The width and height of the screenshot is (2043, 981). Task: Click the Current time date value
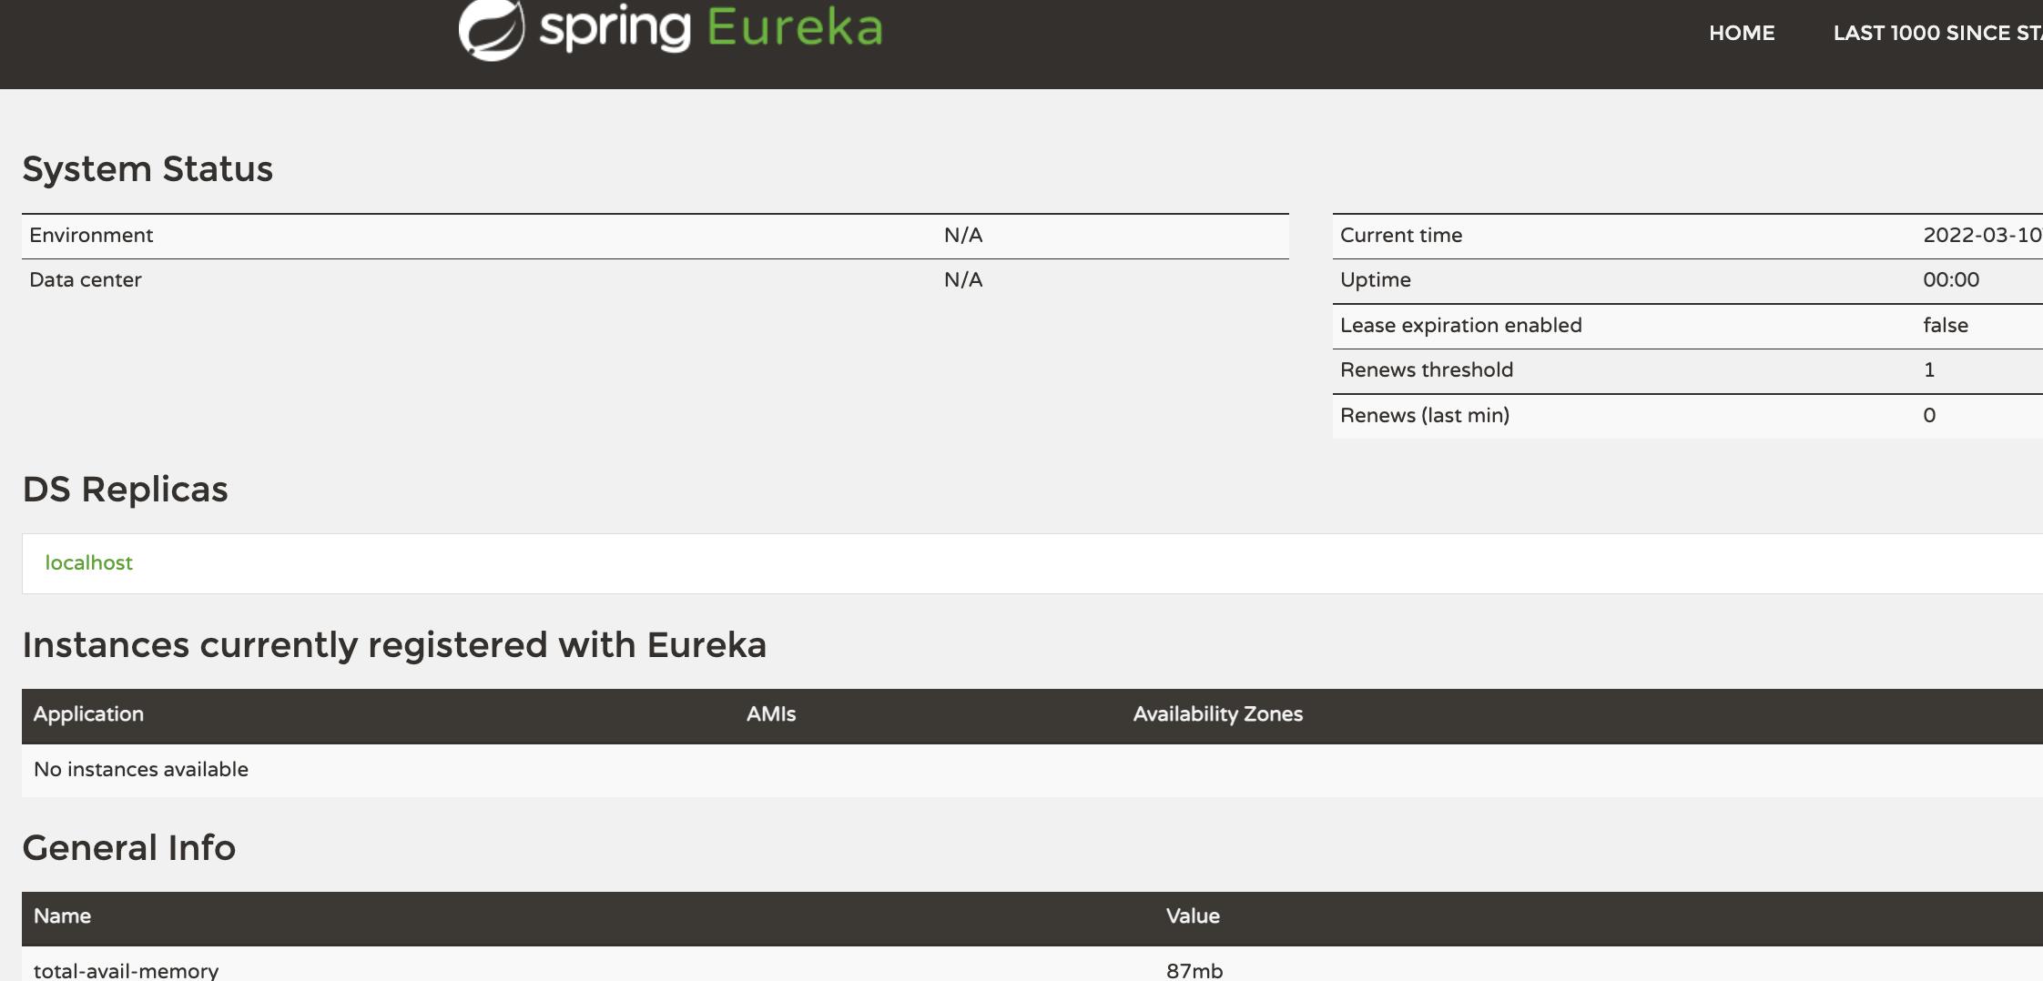pyautogui.click(x=1982, y=236)
